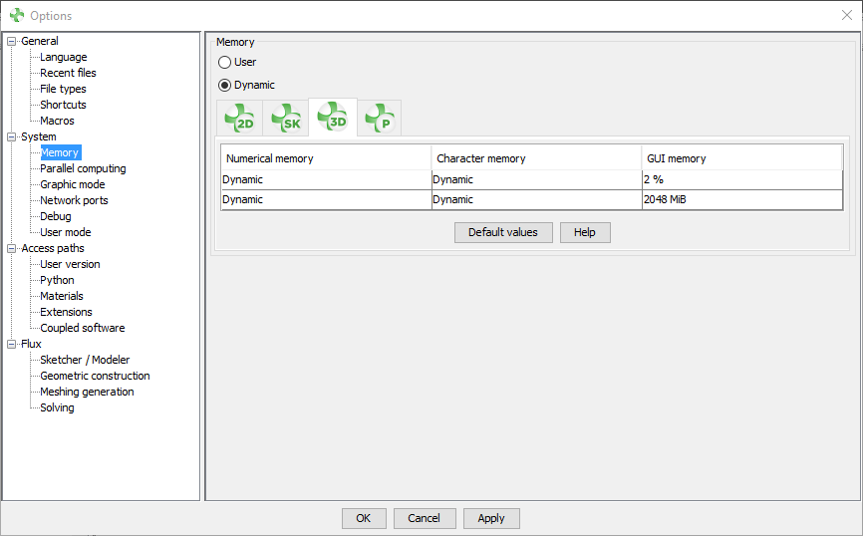This screenshot has height=536, width=863.
Task: Open Parallel computing settings in tree
Action: pos(83,168)
